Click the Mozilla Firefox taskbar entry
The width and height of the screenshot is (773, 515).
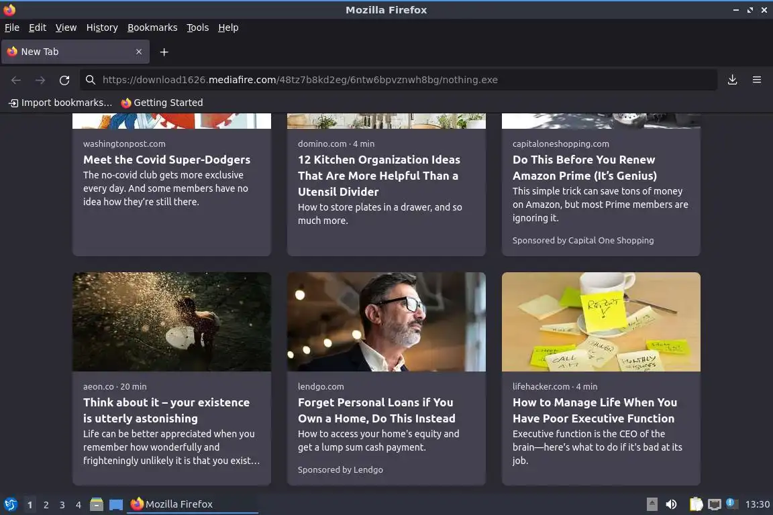pyautogui.click(x=193, y=504)
